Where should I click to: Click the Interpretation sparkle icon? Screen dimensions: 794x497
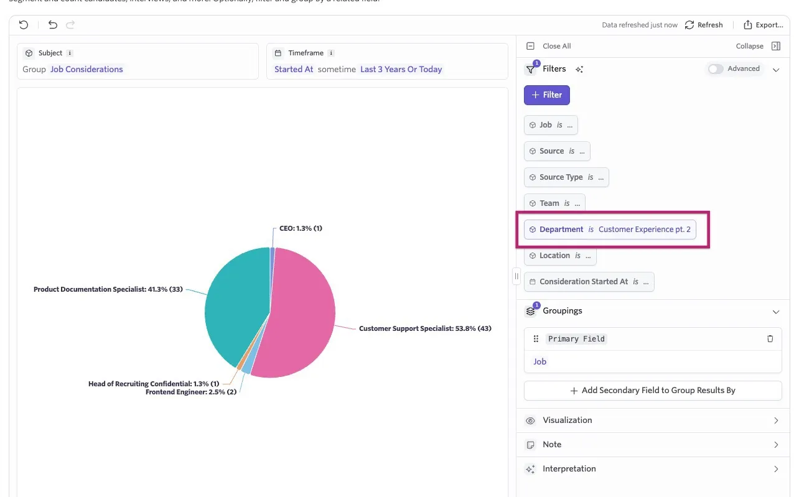531,469
